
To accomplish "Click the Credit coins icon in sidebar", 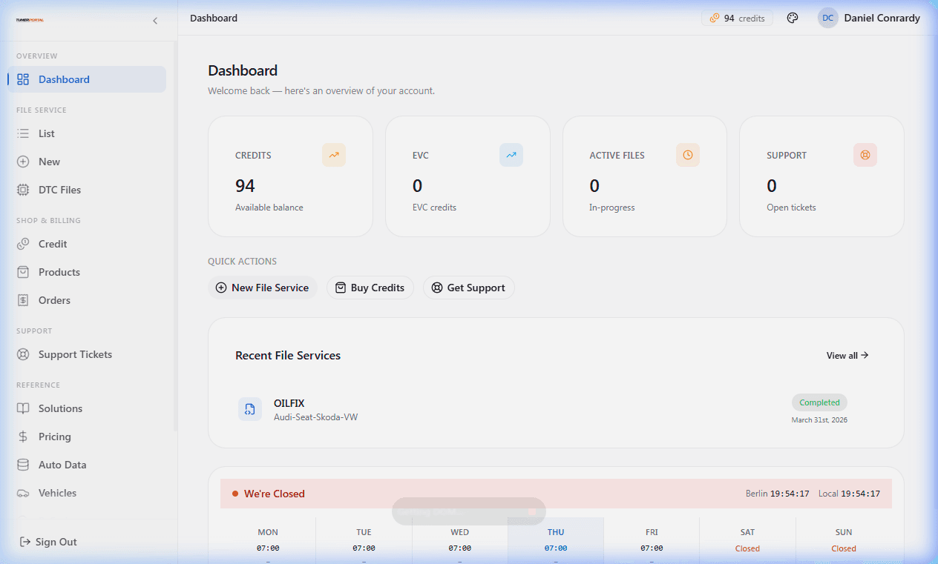I will pyautogui.click(x=23, y=244).
